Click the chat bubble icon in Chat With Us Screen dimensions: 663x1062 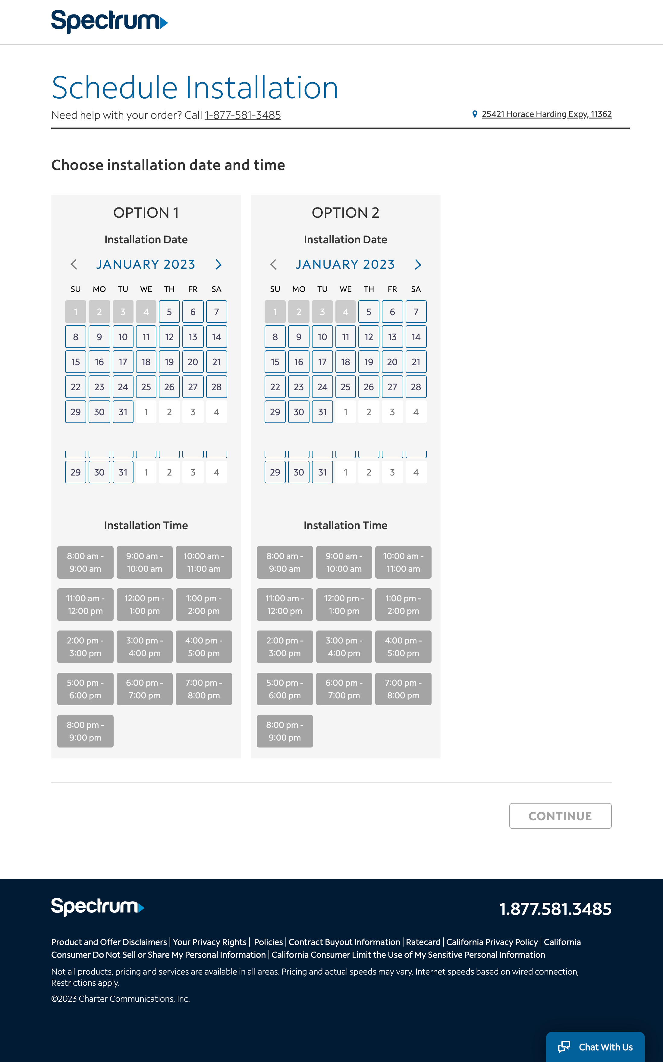(564, 1047)
